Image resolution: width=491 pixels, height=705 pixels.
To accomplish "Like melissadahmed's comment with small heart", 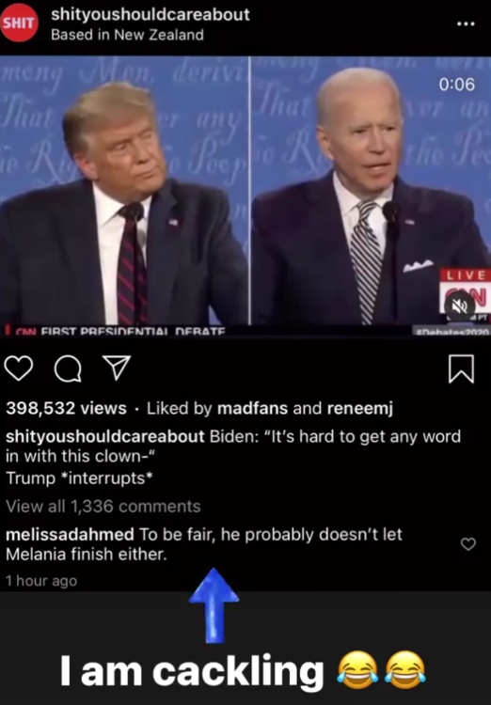I will pos(468,544).
